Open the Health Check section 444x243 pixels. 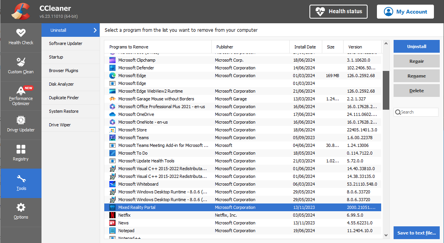pos(21,37)
